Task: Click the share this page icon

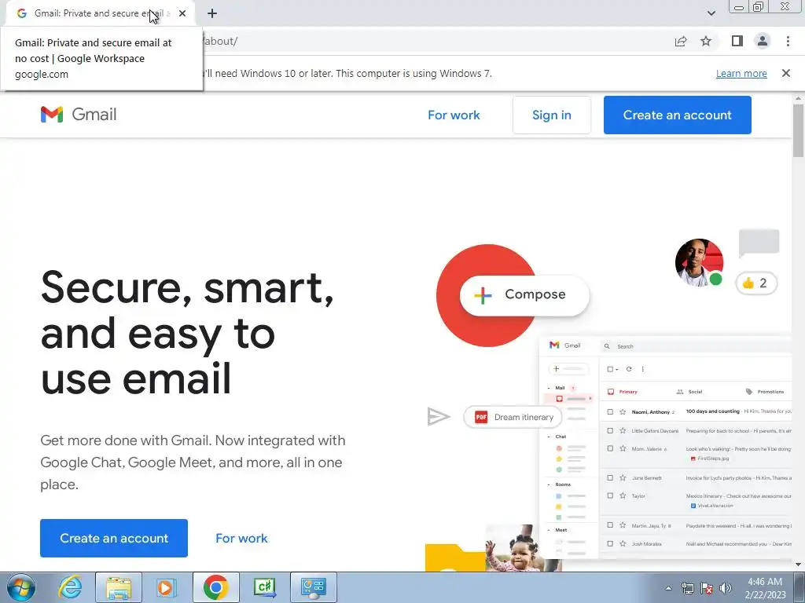Action: pyautogui.click(x=681, y=41)
